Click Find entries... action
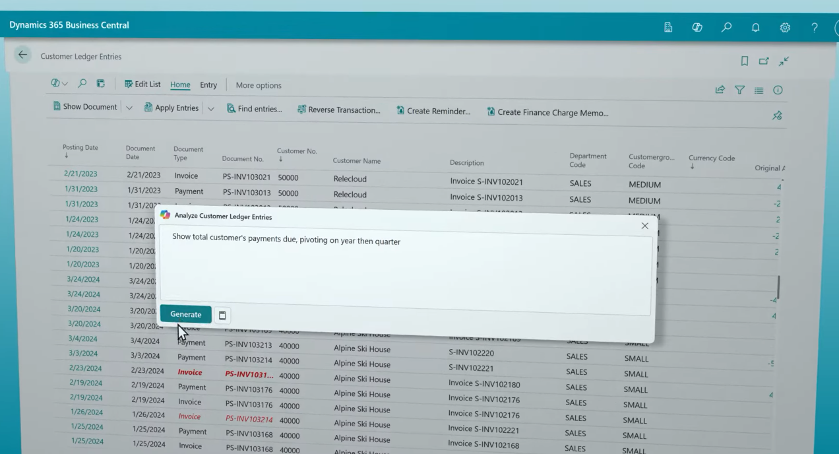The width and height of the screenshot is (839, 454). [254, 109]
